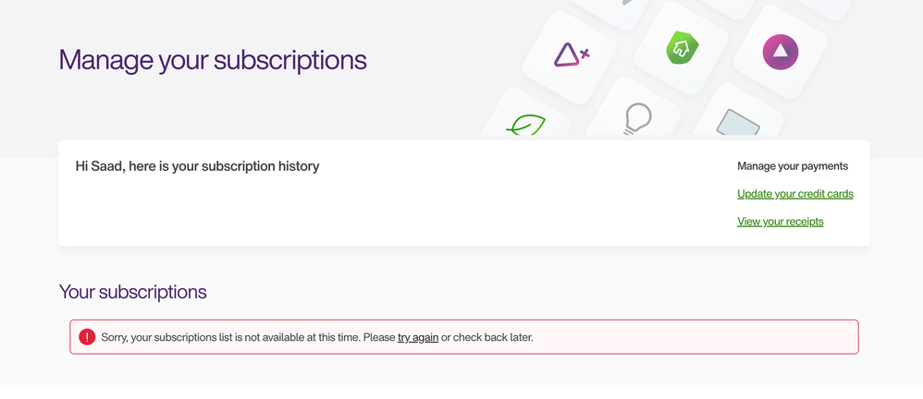Click the pink circle triangle icon
Screen dimensions: 923x399
pyautogui.click(x=780, y=52)
